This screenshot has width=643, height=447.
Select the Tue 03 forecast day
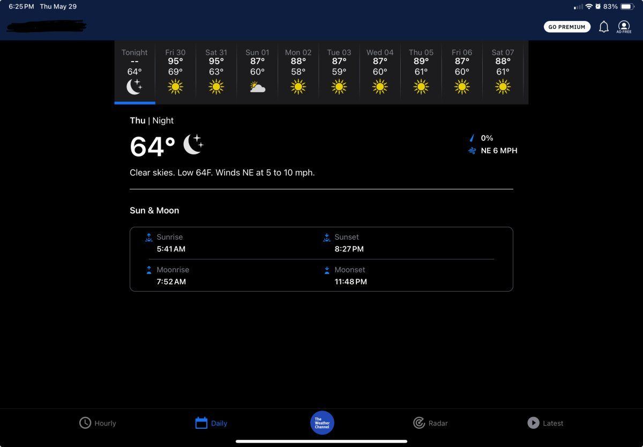click(x=339, y=72)
